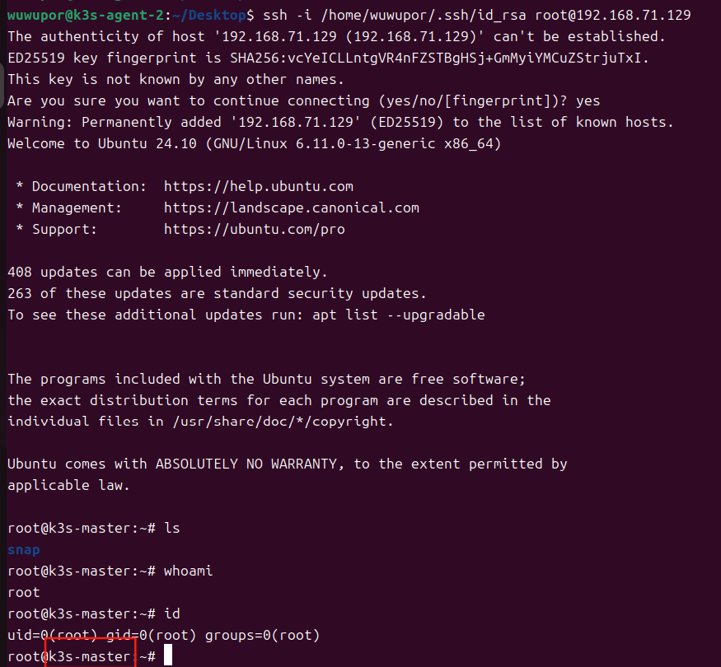Screen dimensions: 721x667
Task: Click the blue snap directory name
Action: [x=23, y=550]
